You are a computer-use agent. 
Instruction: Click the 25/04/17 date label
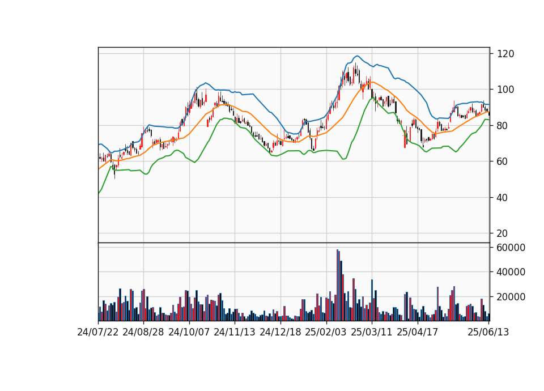click(x=418, y=333)
